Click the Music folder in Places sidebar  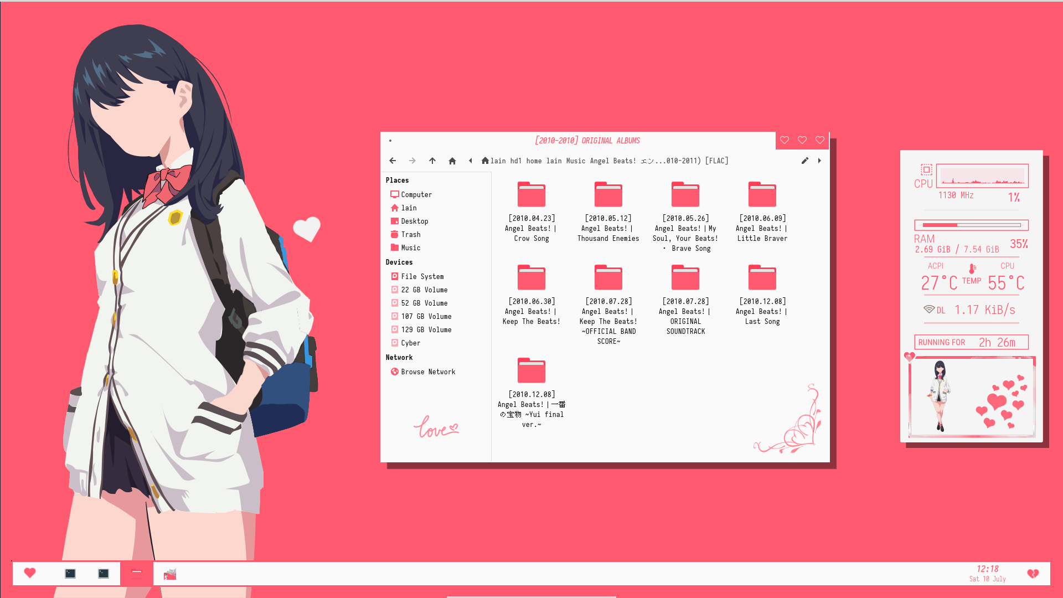tap(410, 248)
